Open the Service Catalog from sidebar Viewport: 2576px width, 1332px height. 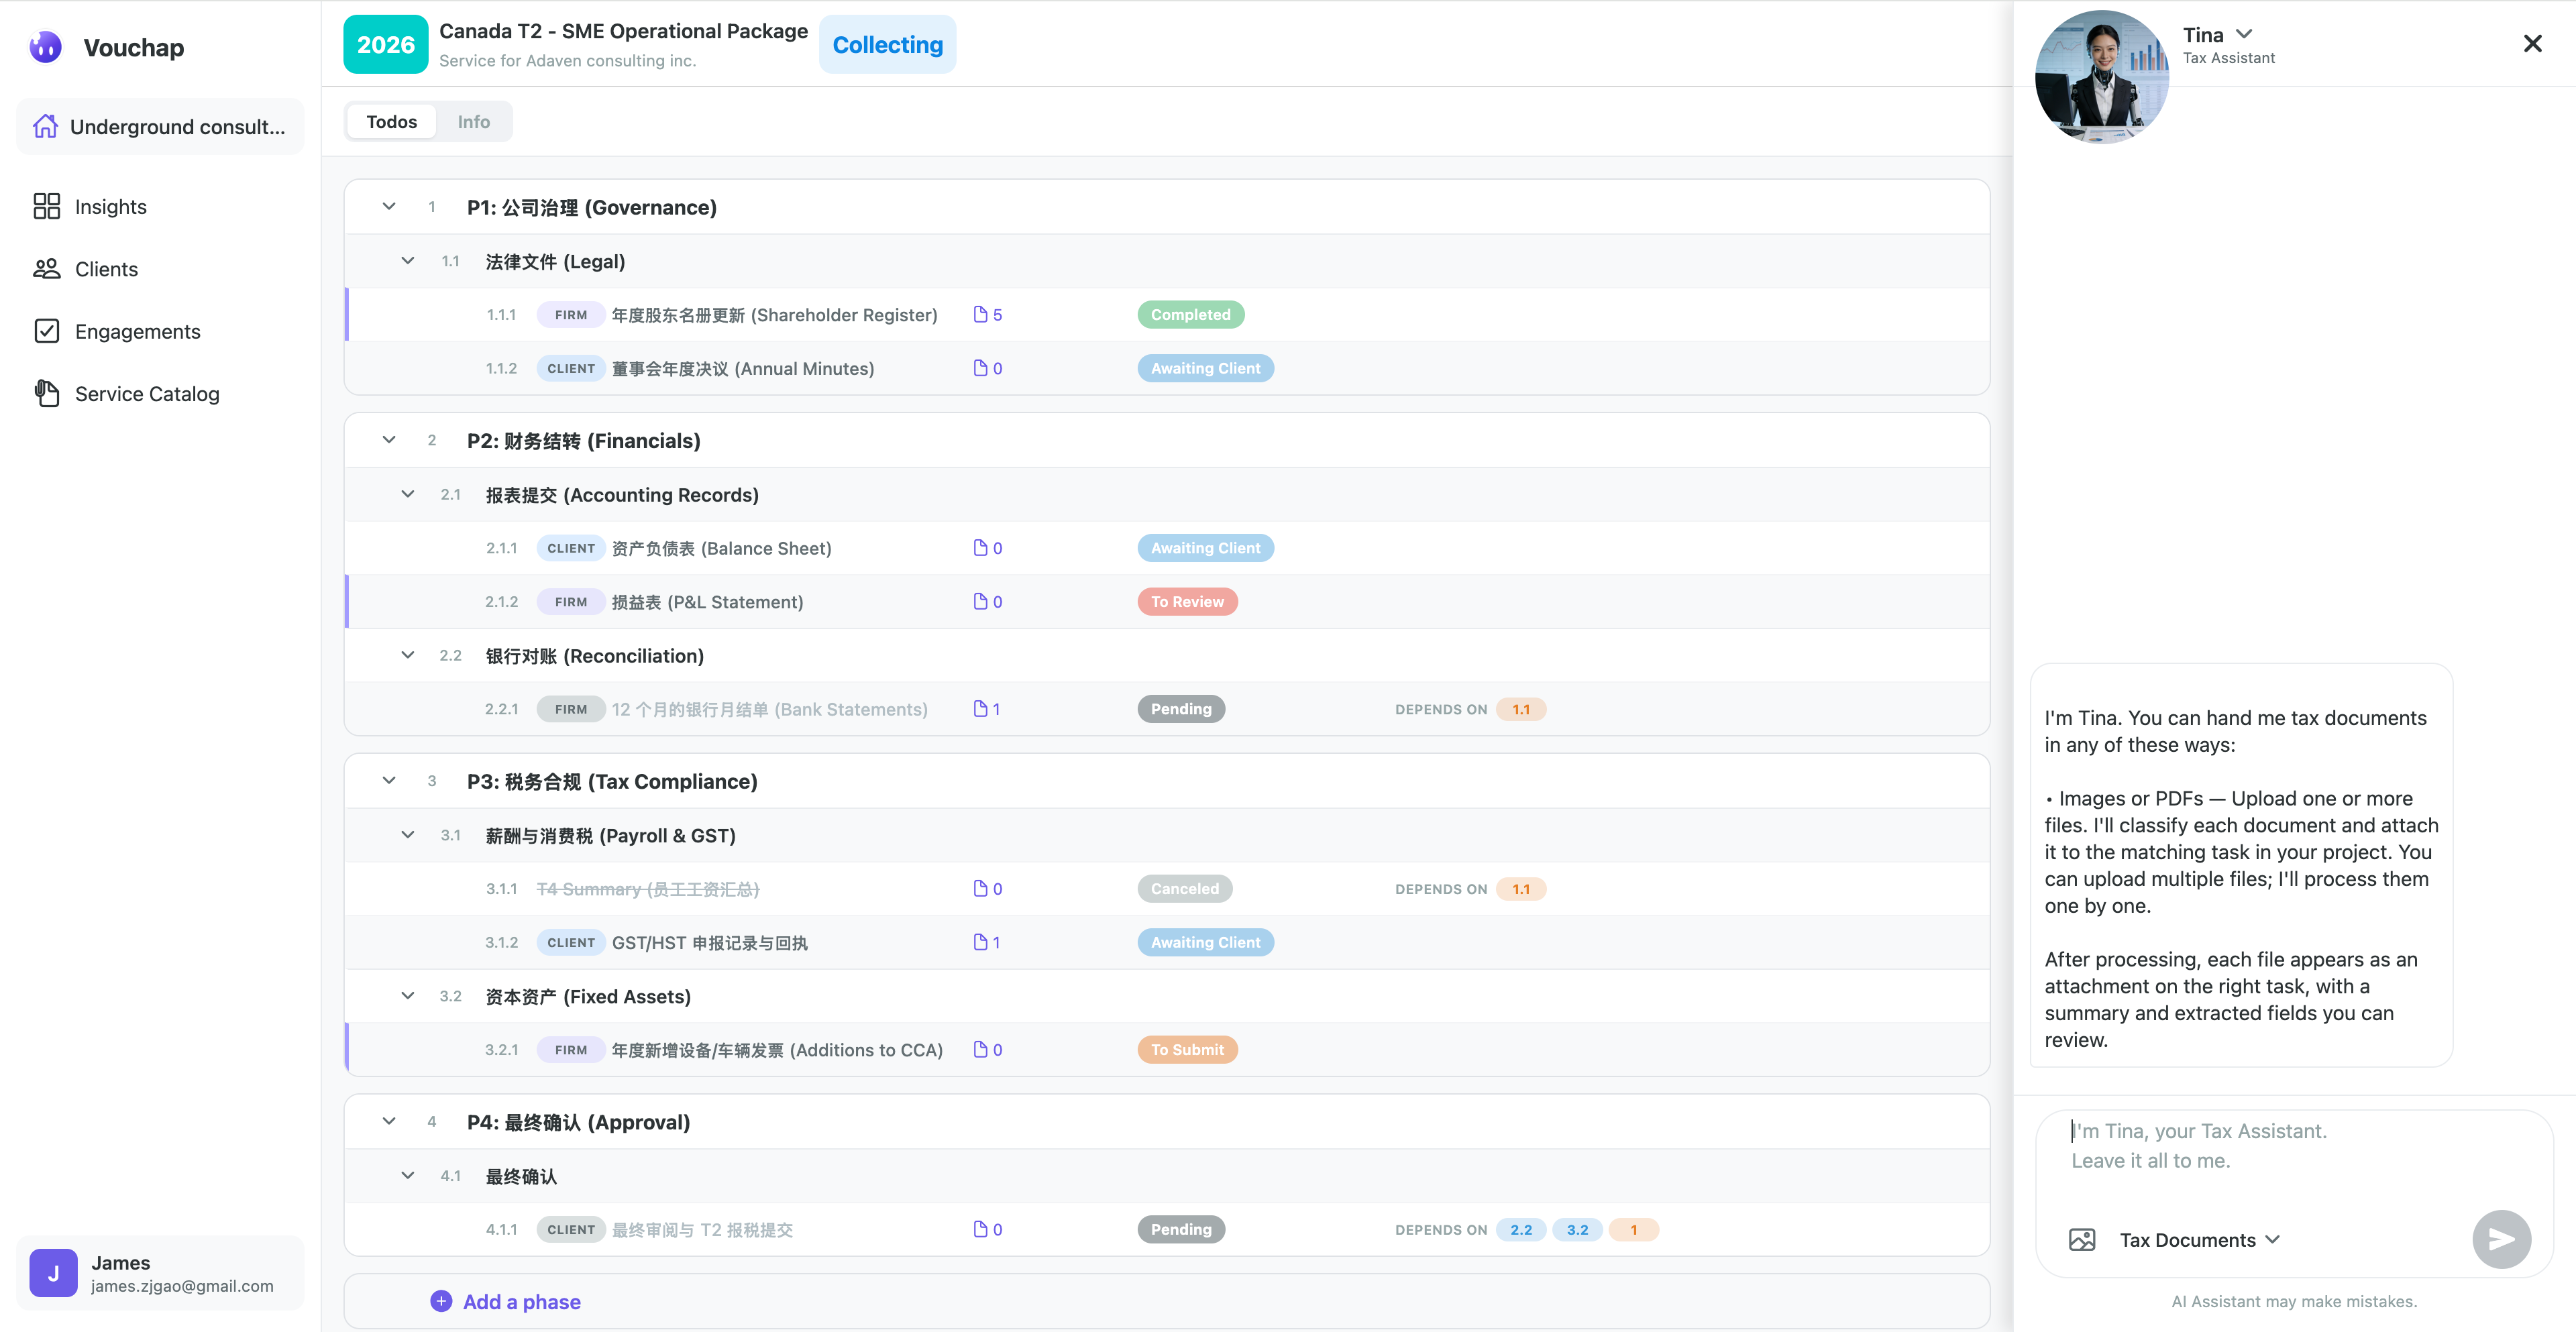point(146,394)
